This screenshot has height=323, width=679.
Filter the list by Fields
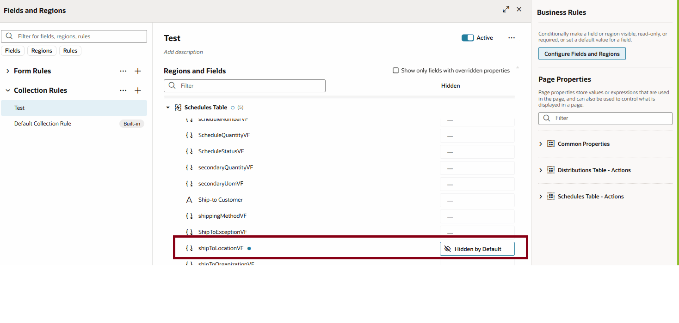[12, 51]
